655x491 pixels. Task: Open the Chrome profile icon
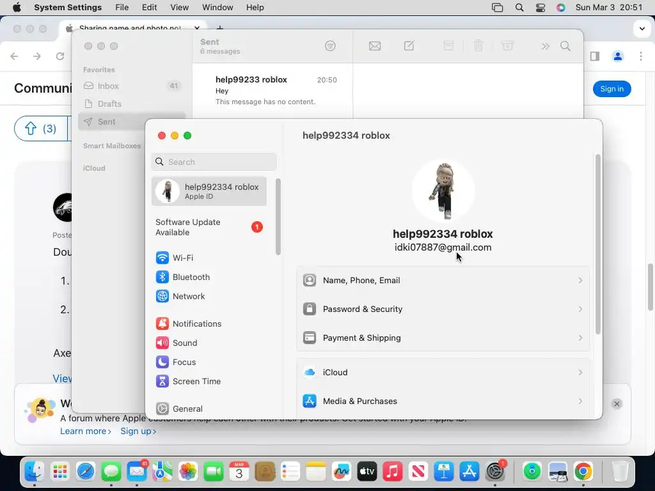tap(618, 56)
